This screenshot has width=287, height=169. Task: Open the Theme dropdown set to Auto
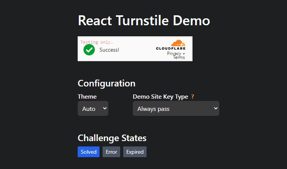pyautogui.click(x=93, y=109)
